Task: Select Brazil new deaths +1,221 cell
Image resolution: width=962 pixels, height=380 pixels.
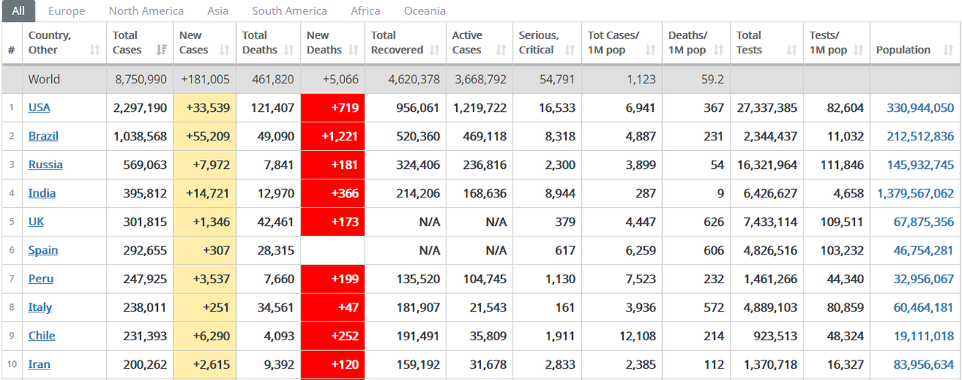Action: coord(332,136)
